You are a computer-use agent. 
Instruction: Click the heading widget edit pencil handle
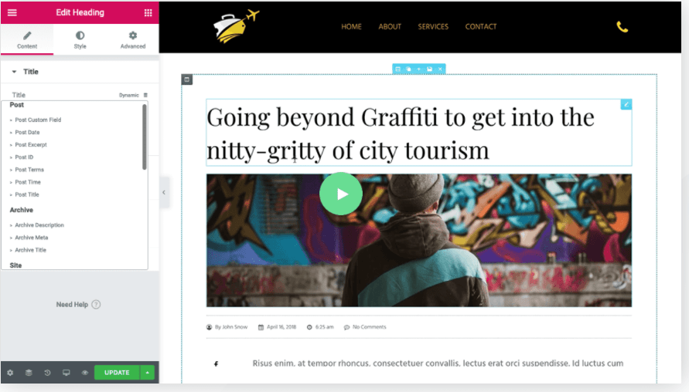(626, 104)
